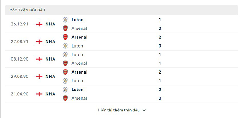Select the NHA league label for 29.08.90
Viewport: 242px width, 118px height.
[x=50, y=77]
